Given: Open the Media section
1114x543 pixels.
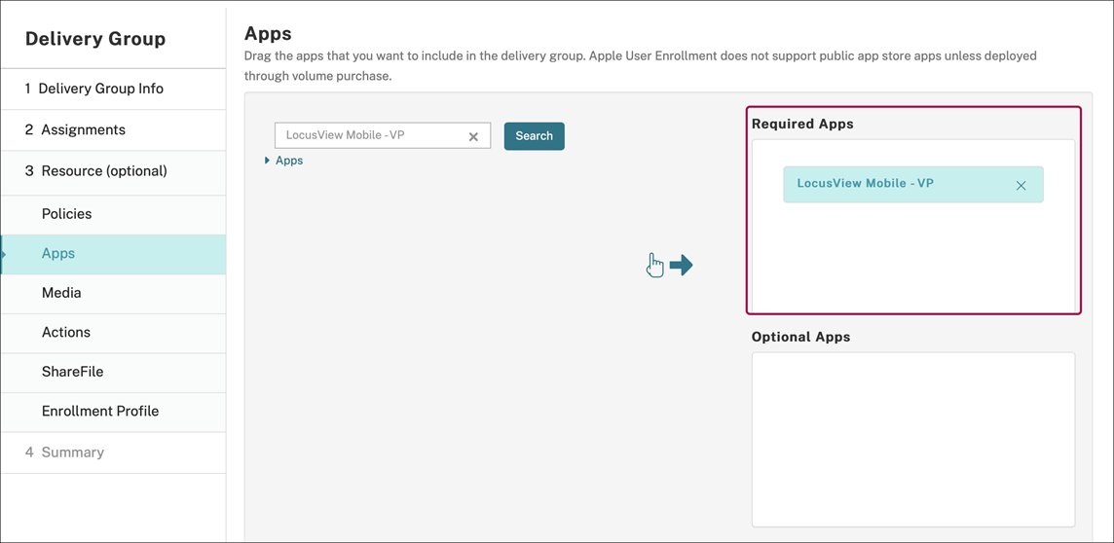Looking at the screenshot, I should 61,293.
